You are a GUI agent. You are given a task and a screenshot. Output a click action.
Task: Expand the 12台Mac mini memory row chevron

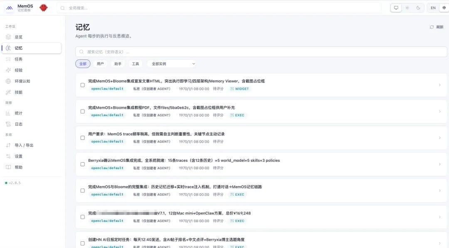pos(439,217)
